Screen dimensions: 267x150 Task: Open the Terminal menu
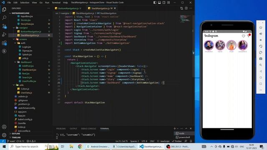[x=56, y=2]
